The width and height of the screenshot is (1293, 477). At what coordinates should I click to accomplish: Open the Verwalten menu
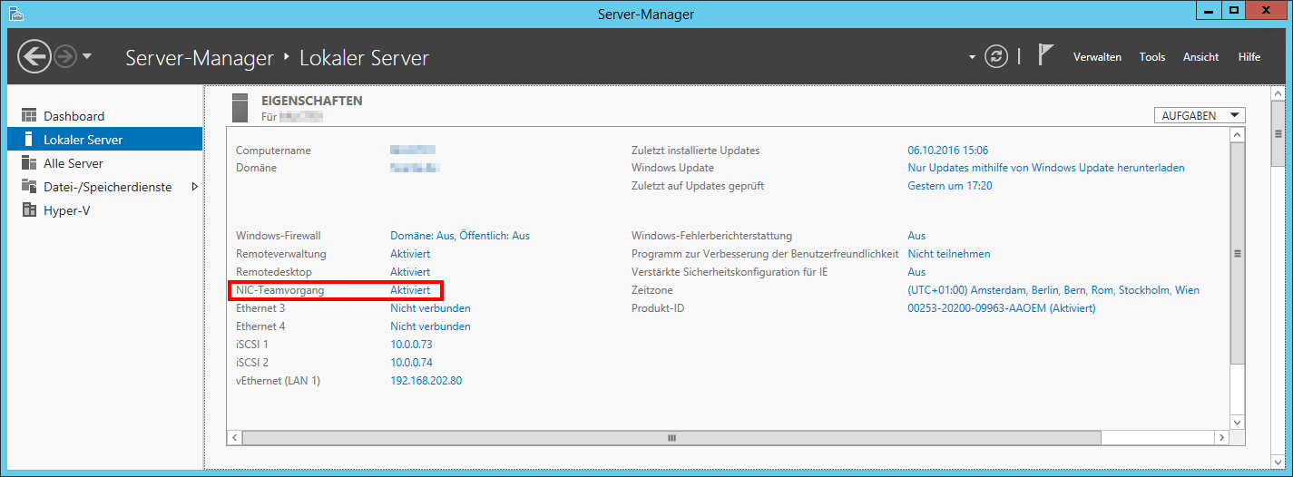(1097, 57)
